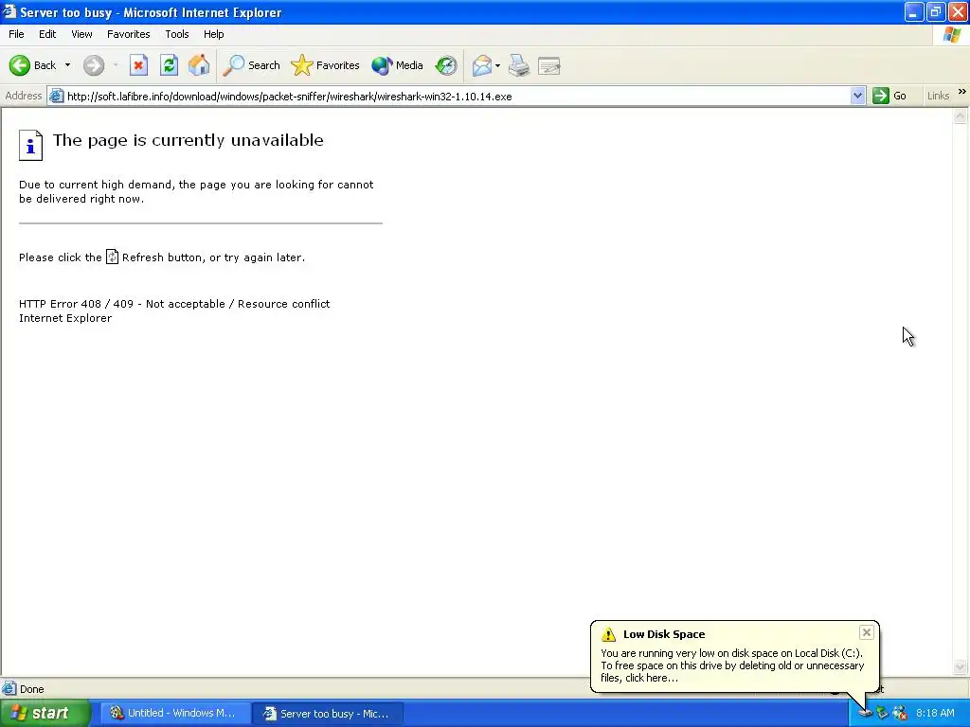Select Server too busy taskbar button
Image resolution: width=970 pixels, height=727 pixels.
pos(329,714)
